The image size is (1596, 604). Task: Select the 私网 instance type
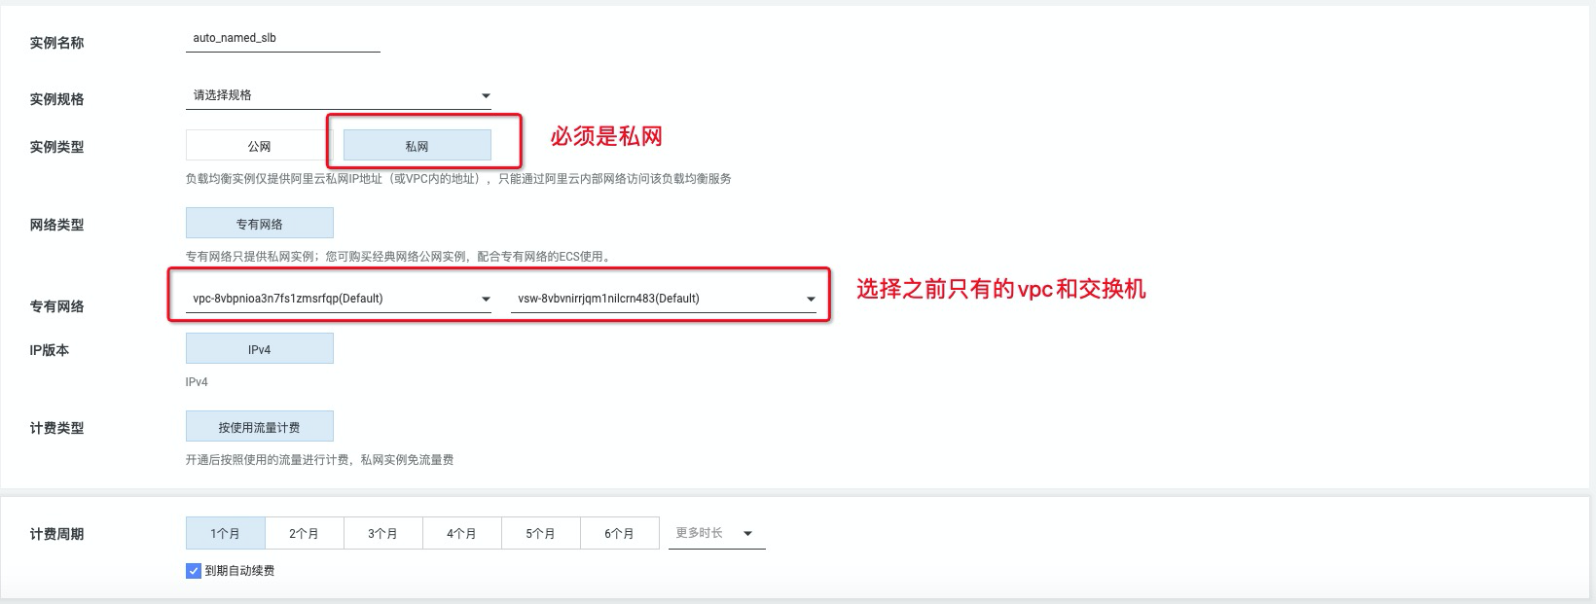417,146
